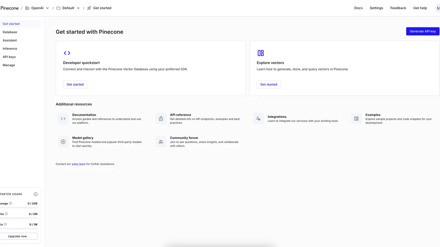The width and height of the screenshot is (440, 247).
Task: Click the Model gallery lightning icon
Action: click(x=63, y=142)
